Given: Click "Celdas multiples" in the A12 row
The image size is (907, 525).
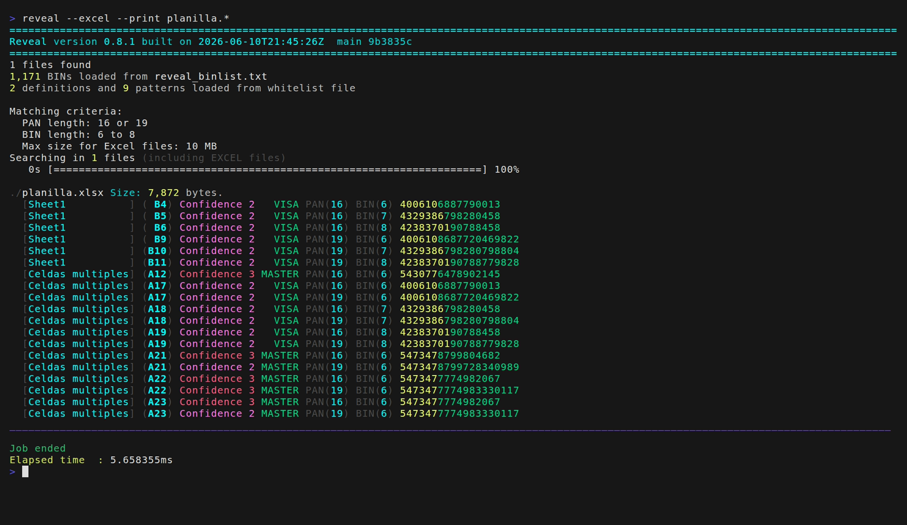Looking at the screenshot, I should pos(78,274).
